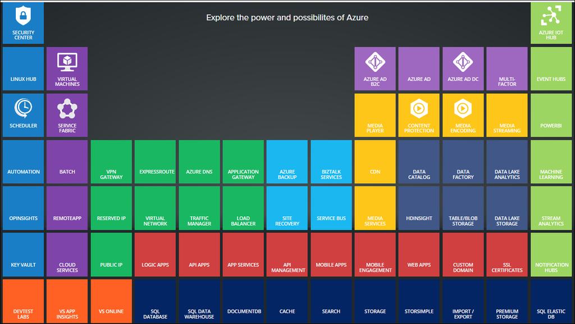
Task: Open the Key Vault tile
Action: 23,255
